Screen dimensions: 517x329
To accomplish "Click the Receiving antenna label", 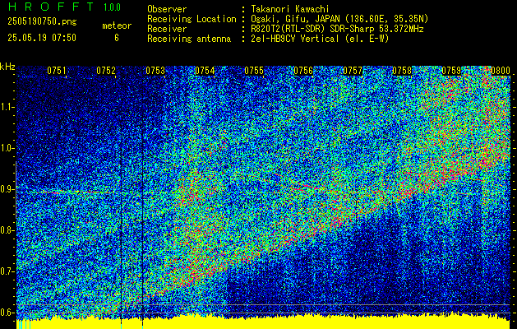I will tap(189, 39).
